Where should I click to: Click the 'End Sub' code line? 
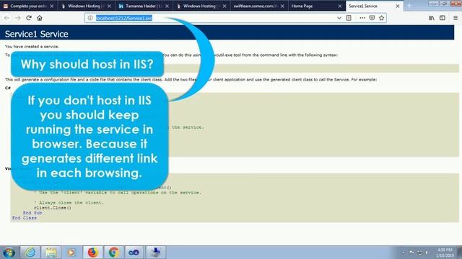tap(32, 213)
